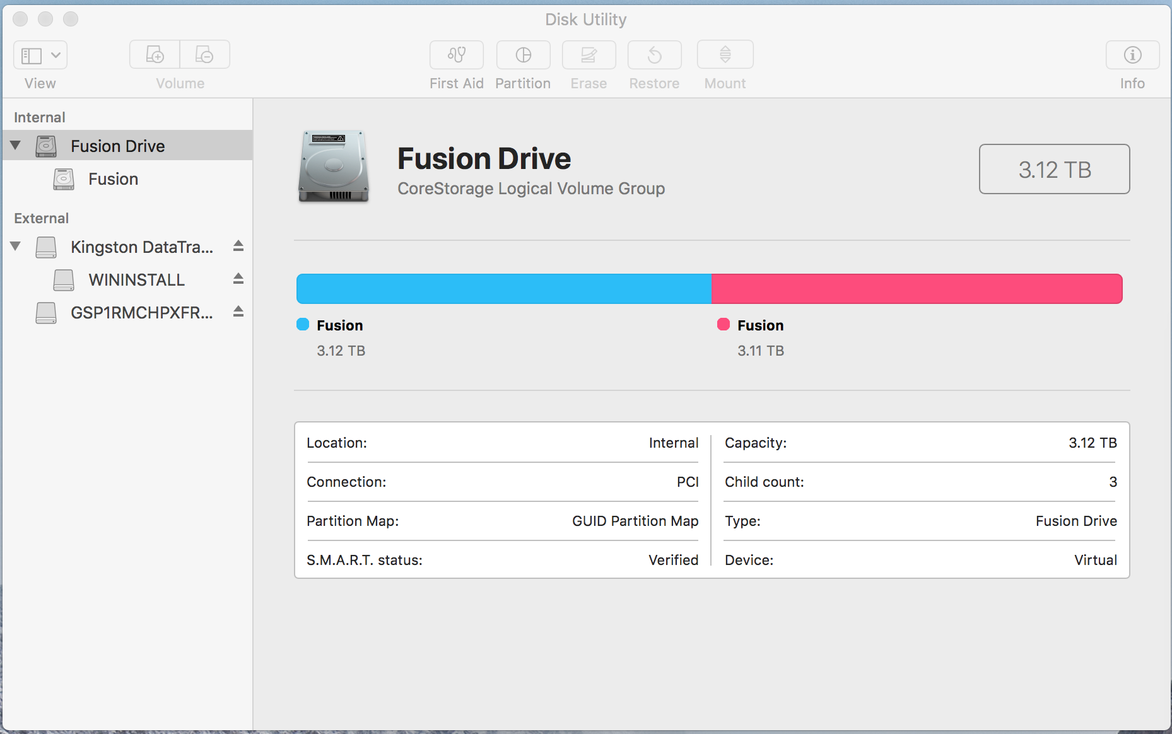Click the Mount toolbar icon
This screenshot has width=1172, height=734.
[x=725, y=55]
